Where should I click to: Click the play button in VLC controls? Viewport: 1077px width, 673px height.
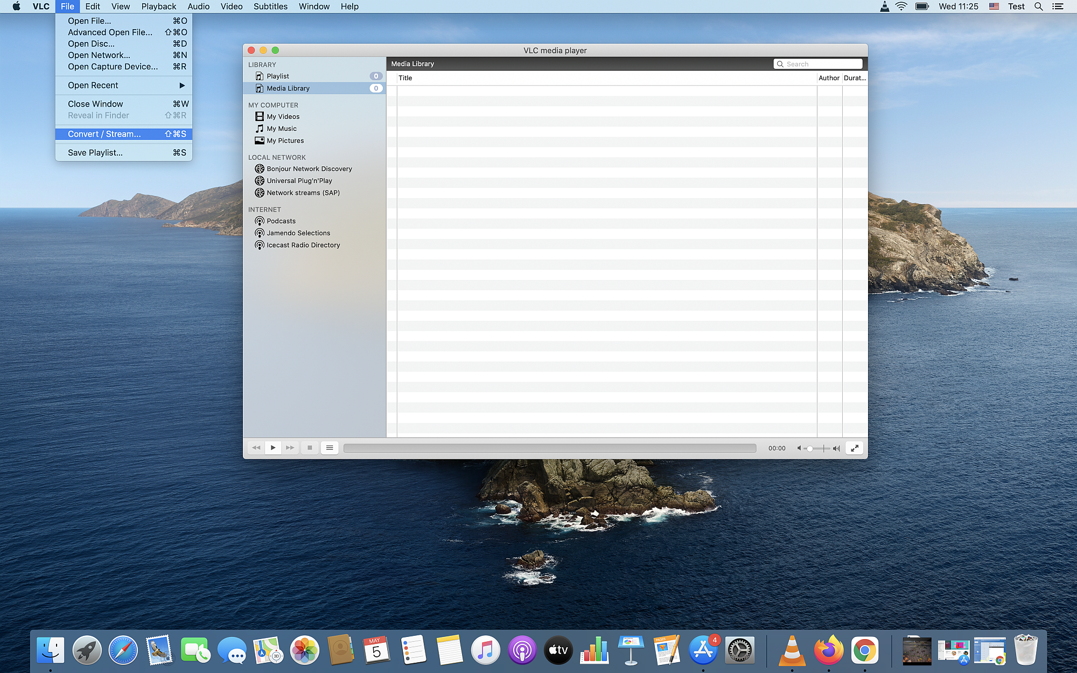click(273, 447)
